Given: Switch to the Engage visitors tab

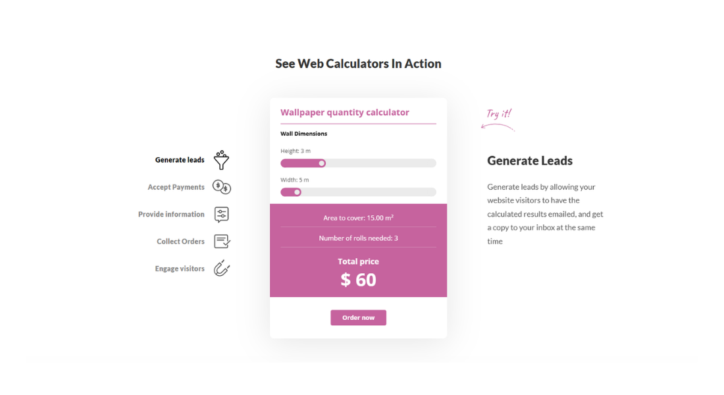Looking at the screenshot, I should (180, 269).
